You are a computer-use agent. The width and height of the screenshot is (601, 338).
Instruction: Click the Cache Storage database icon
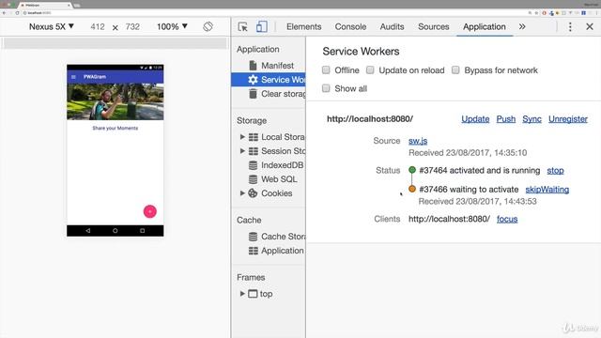pyautogui.click(x=253, y=237)
